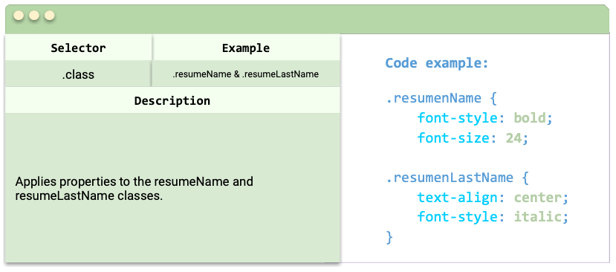Click the 'Code example:' heading
The width and height of the screenshot is (616, 272).
coord(437,63)
